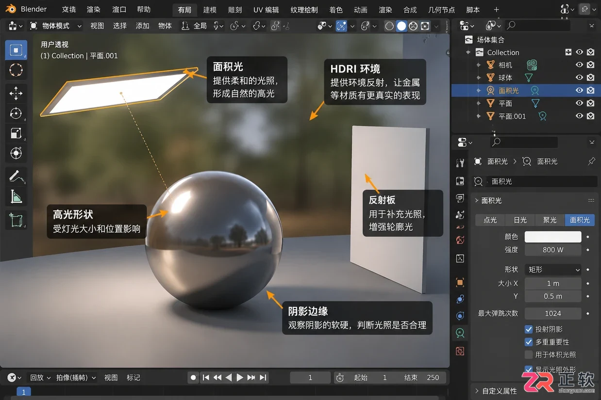Open the 窗口 menu
This screenshot has height=400, width=601.
[119, 9]
